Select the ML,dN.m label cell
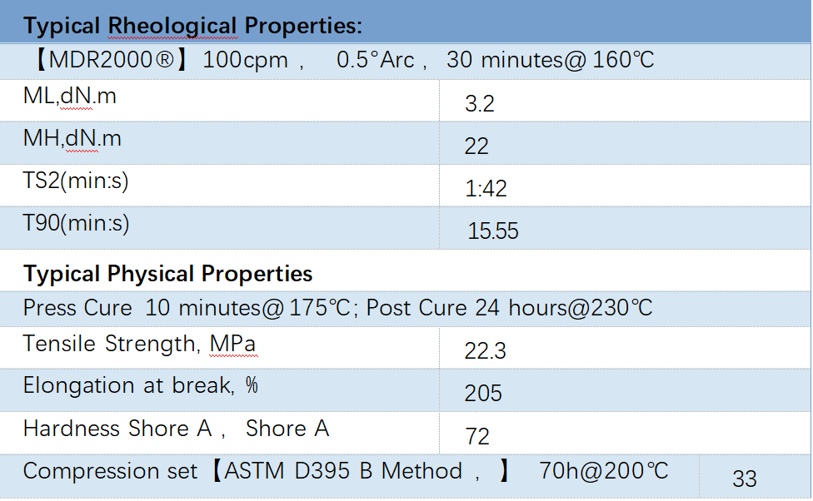The image size is (813, 501). (70, 97)
